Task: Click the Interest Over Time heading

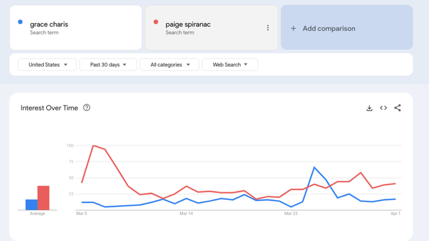Action: [x=49, y=108]
